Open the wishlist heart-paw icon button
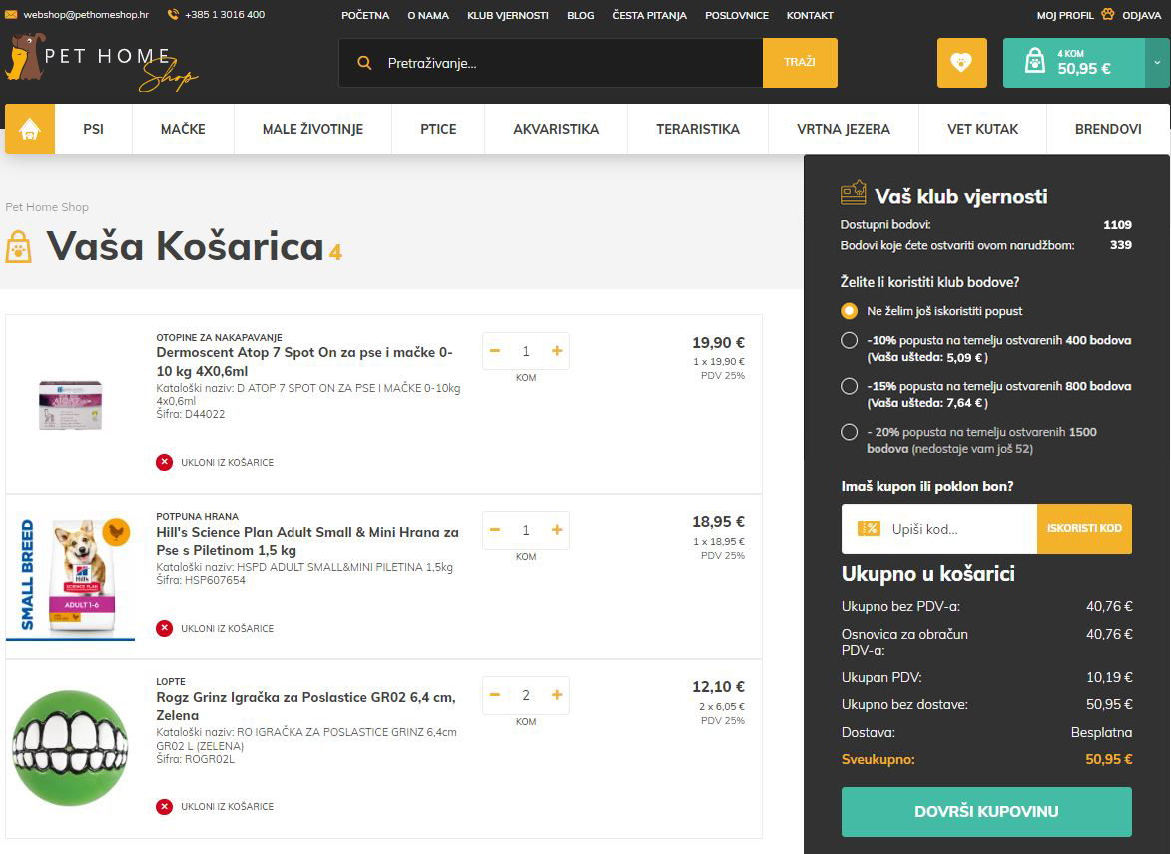The width and height of the screenshot is (1171, 854). coord(962,63)
